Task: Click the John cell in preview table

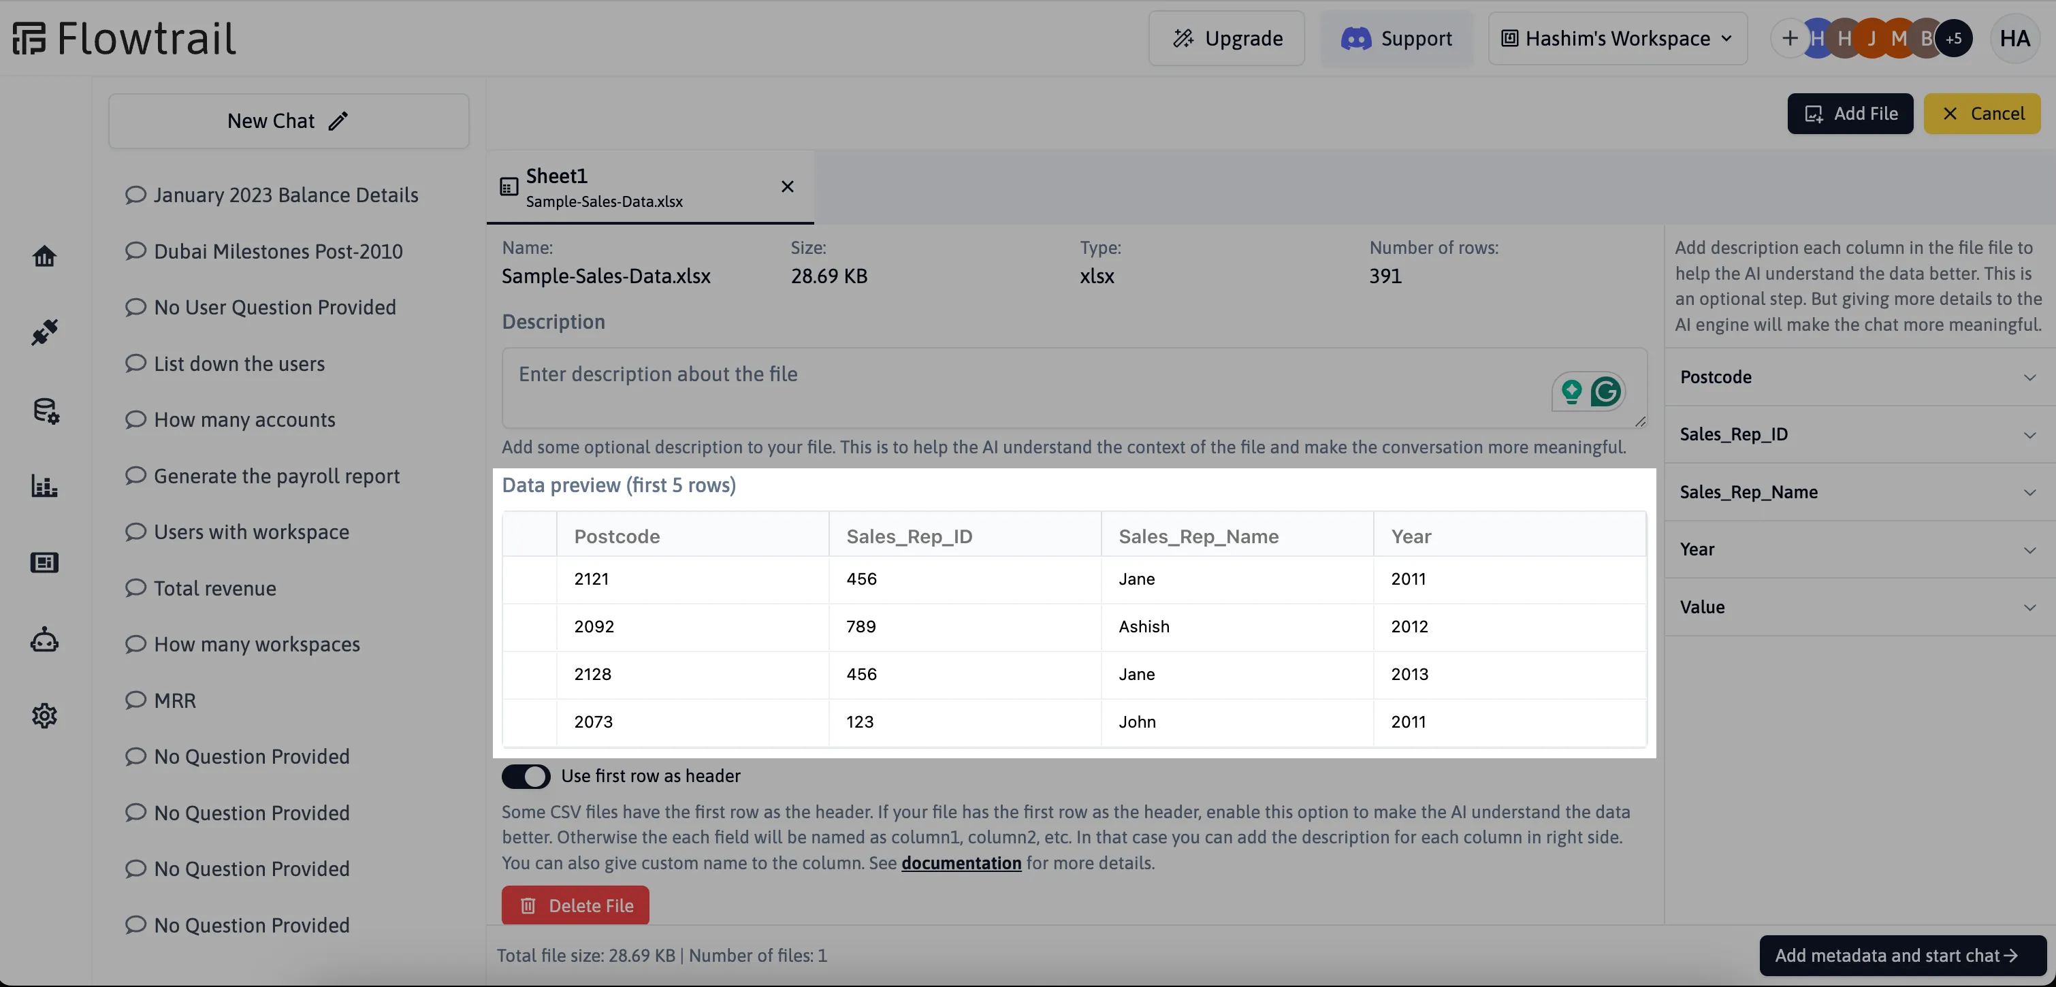Action: point(1237,722)
